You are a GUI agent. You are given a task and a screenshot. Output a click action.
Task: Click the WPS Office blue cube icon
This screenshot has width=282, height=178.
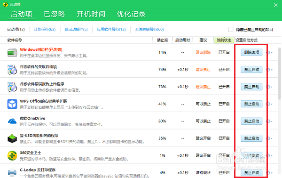click(x=12, y=104)
